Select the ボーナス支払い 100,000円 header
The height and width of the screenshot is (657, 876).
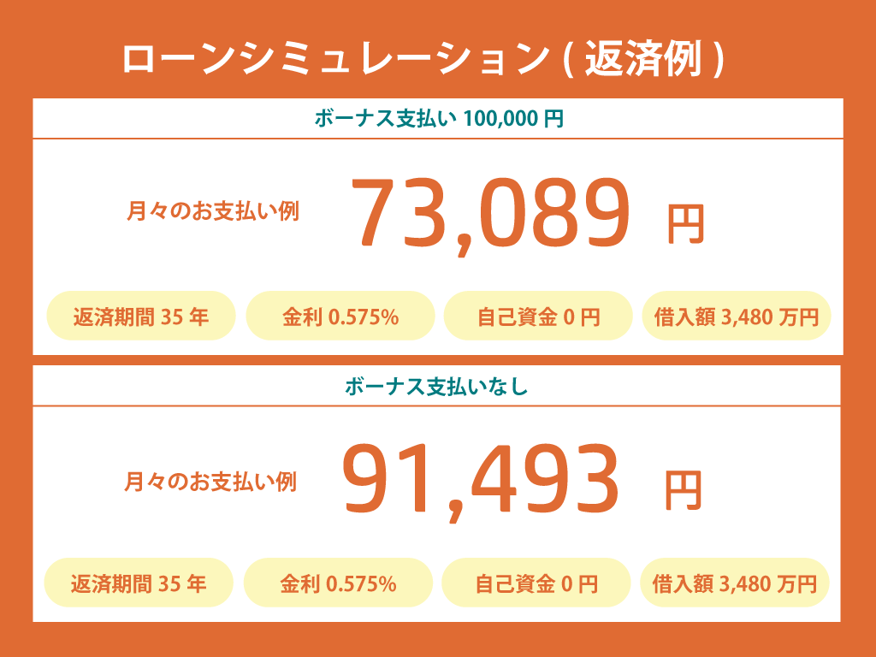438,118
